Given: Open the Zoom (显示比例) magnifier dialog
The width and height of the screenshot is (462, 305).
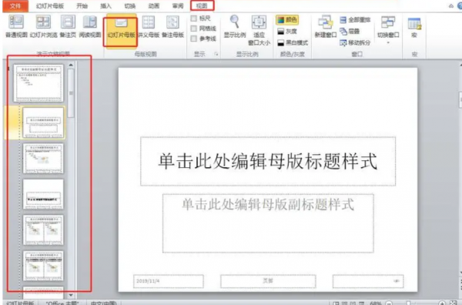Looking at the screenshot, I should 235,26.
